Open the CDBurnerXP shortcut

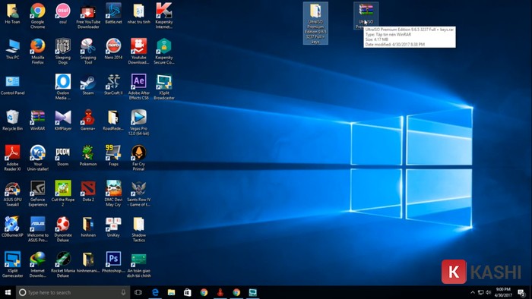(13, 227)
